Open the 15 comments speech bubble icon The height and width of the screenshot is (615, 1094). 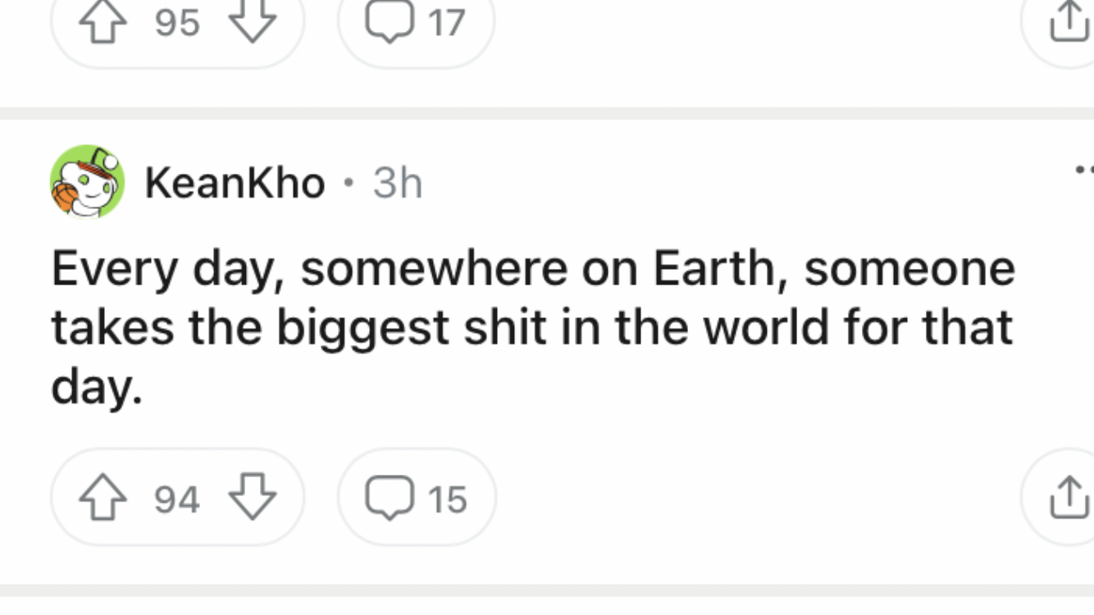(x=390, y=498)
